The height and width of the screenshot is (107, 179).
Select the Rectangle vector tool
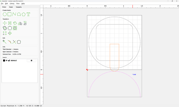(x=10, y=14)
